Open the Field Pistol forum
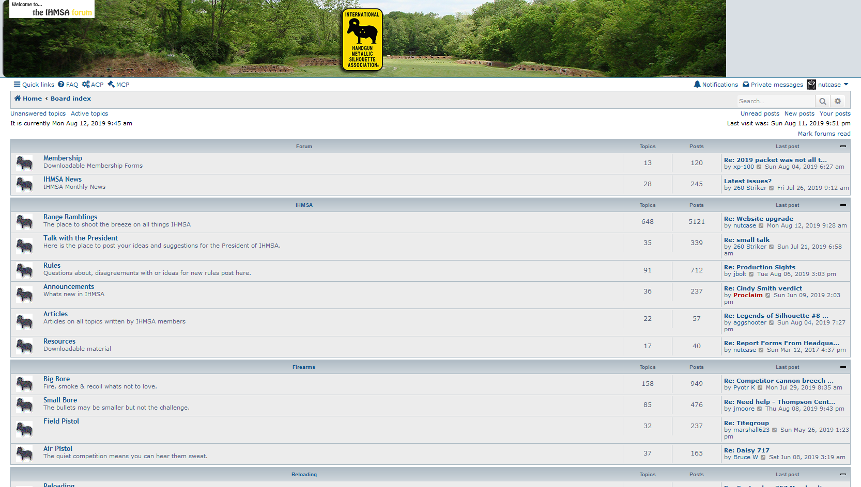 (x=61, y=421)
